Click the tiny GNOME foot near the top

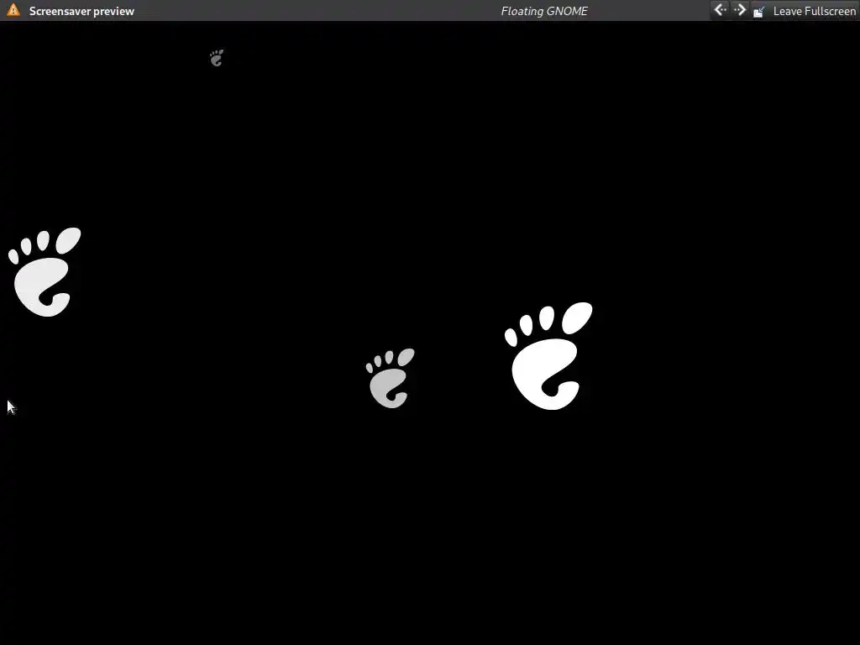[x=217, y=58]
